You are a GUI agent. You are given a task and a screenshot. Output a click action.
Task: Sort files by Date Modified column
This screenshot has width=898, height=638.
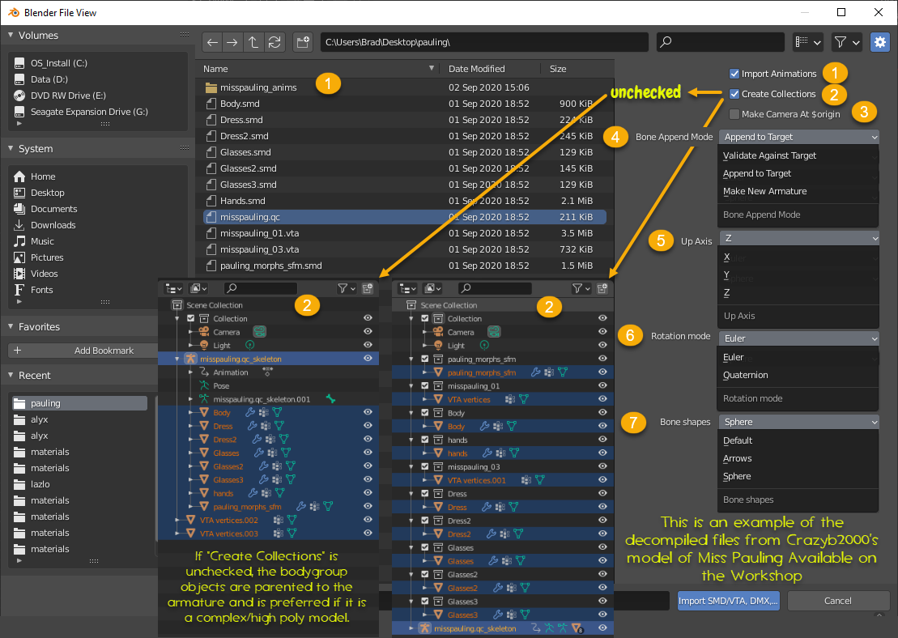coord(476,69)
